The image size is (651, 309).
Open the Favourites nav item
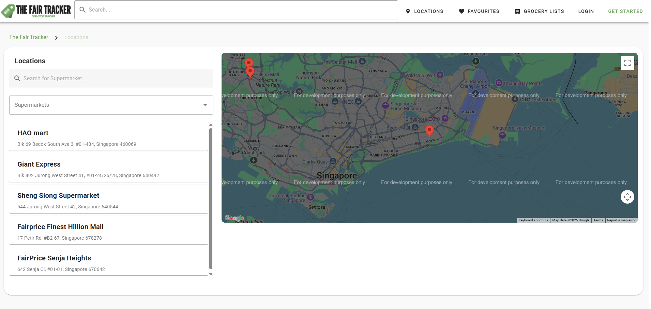coord(479,11)
